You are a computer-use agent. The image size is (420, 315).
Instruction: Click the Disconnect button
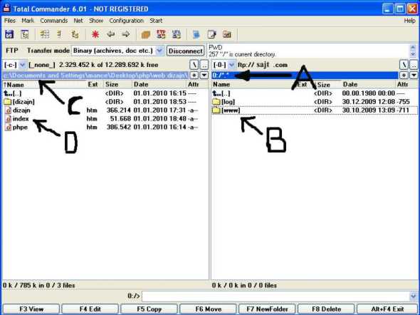[186, 51]
